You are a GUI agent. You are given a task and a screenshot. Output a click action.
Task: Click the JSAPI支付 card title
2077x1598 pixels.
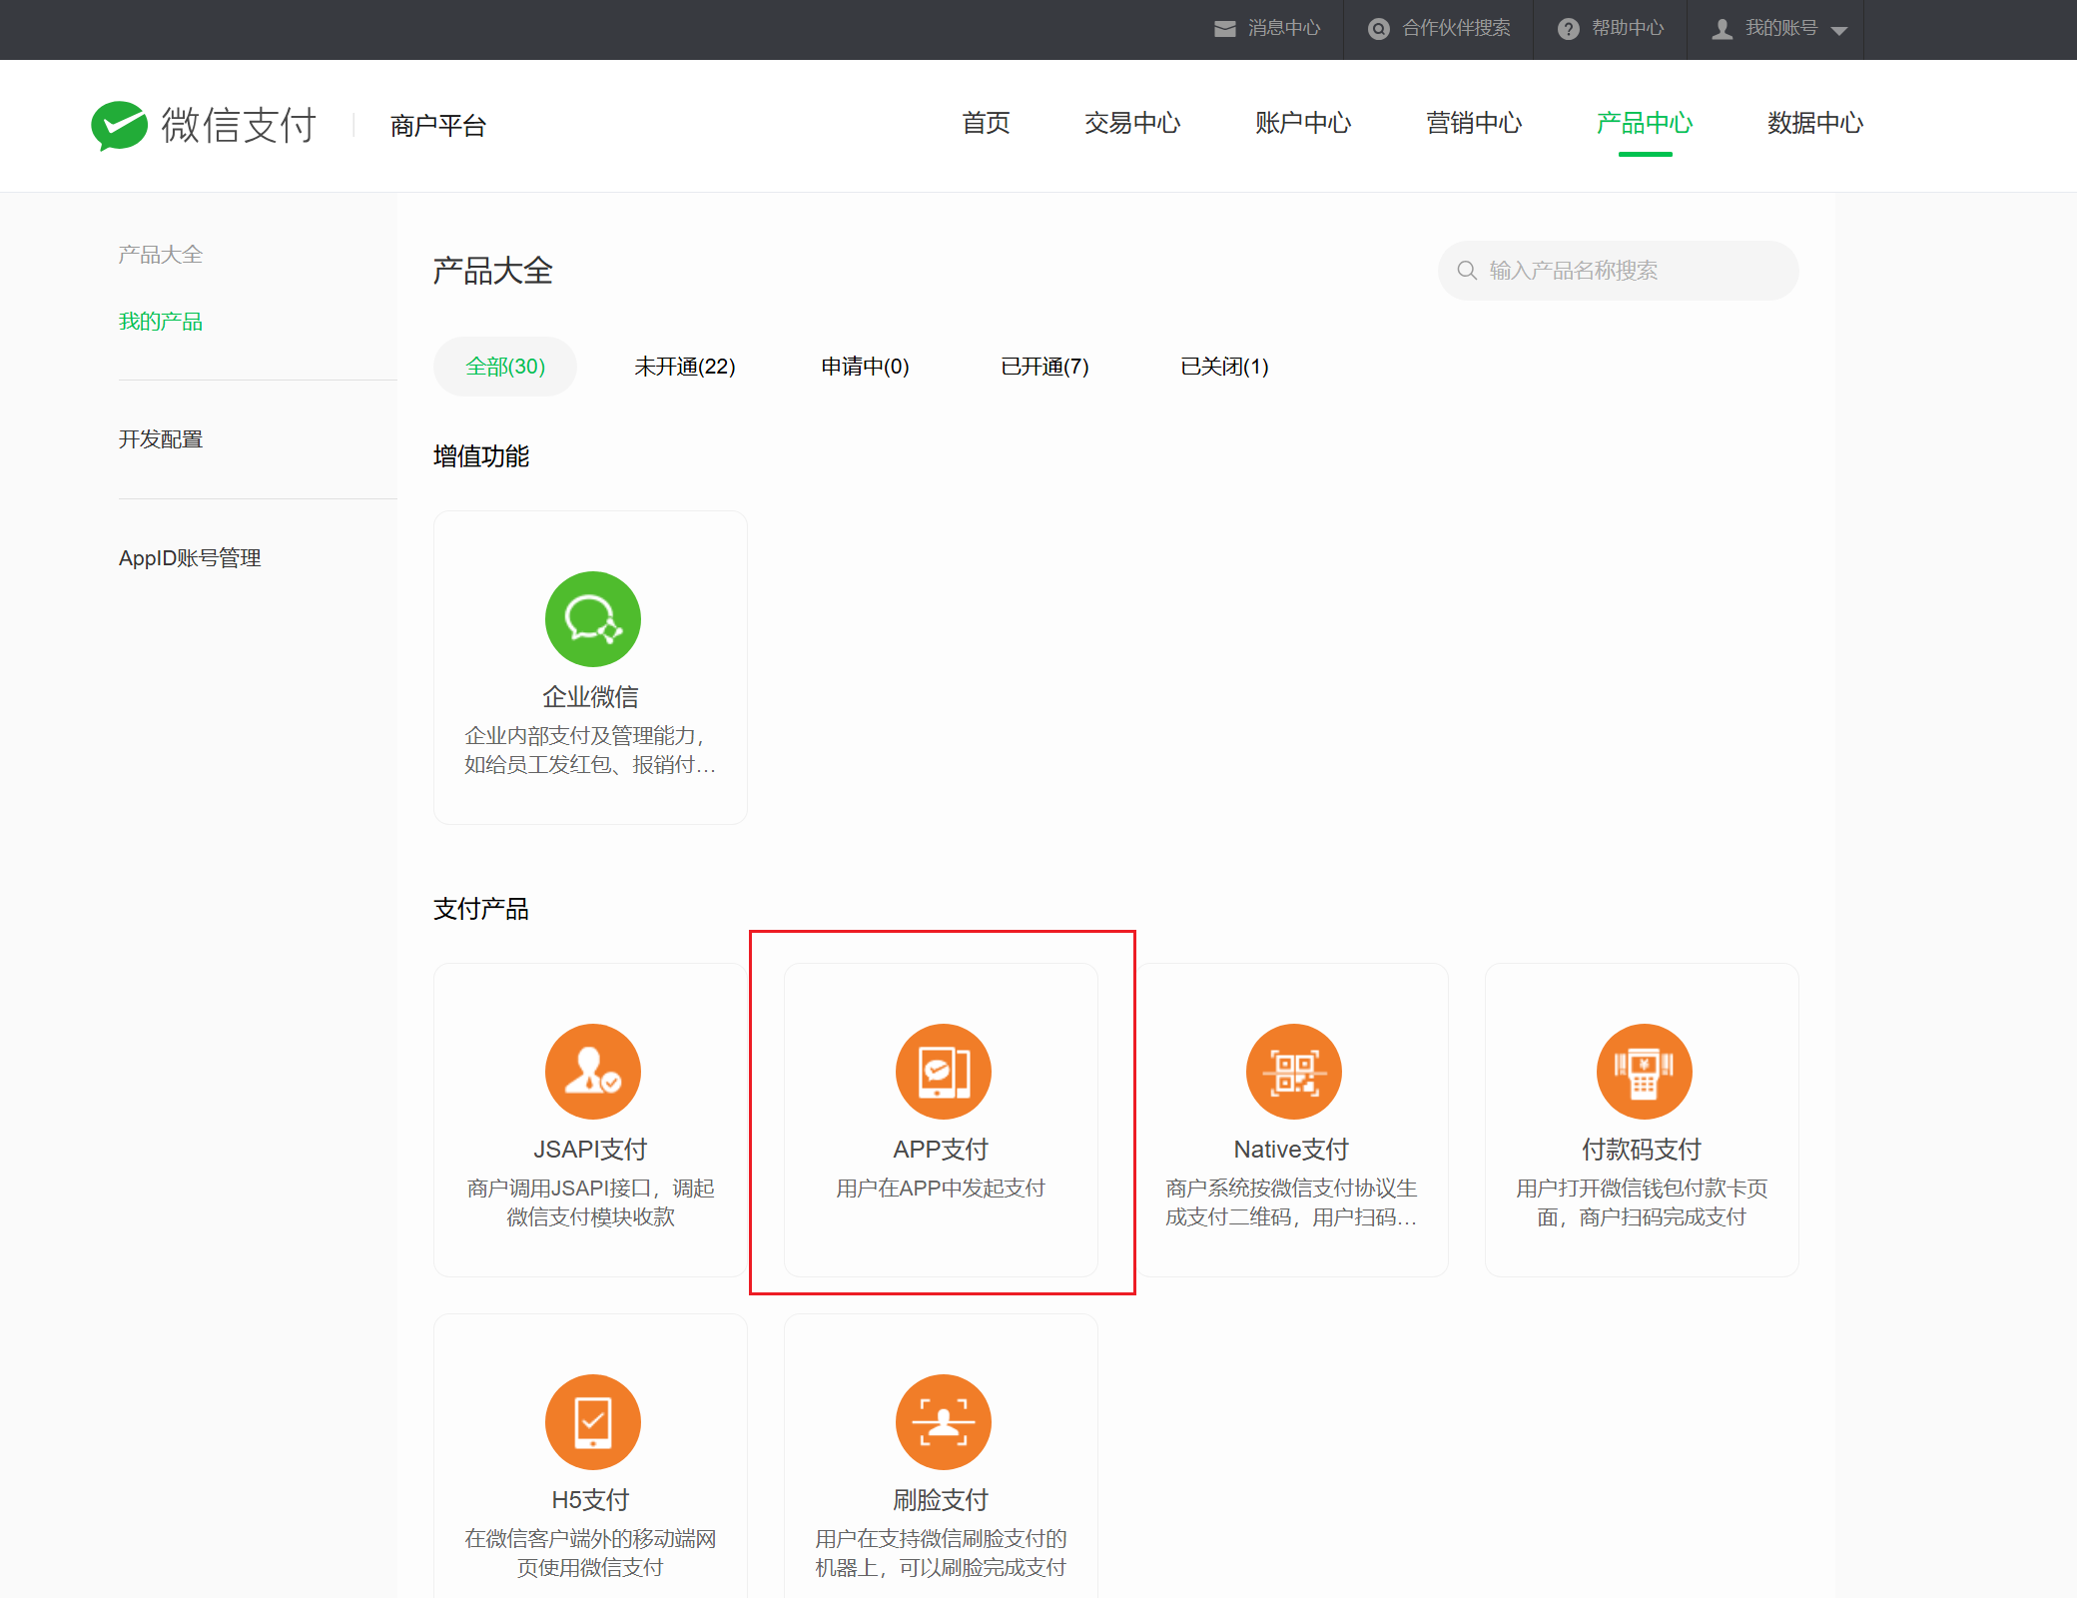[x=590, y=1149]
